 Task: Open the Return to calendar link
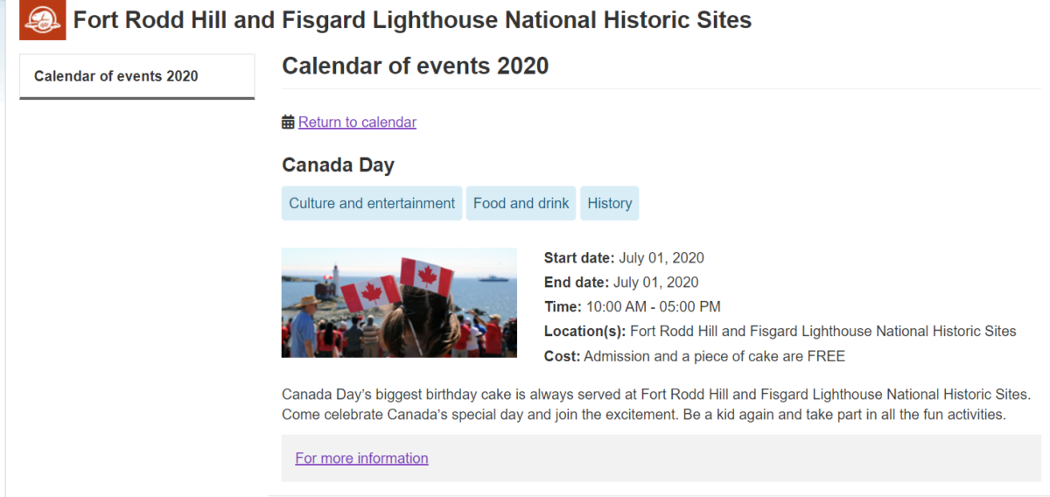click(357, 122)
